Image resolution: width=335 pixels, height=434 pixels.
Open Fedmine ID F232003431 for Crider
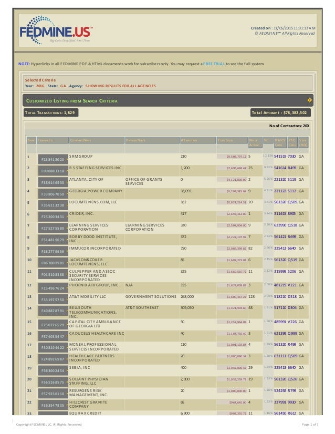click(x=53, y=216)
